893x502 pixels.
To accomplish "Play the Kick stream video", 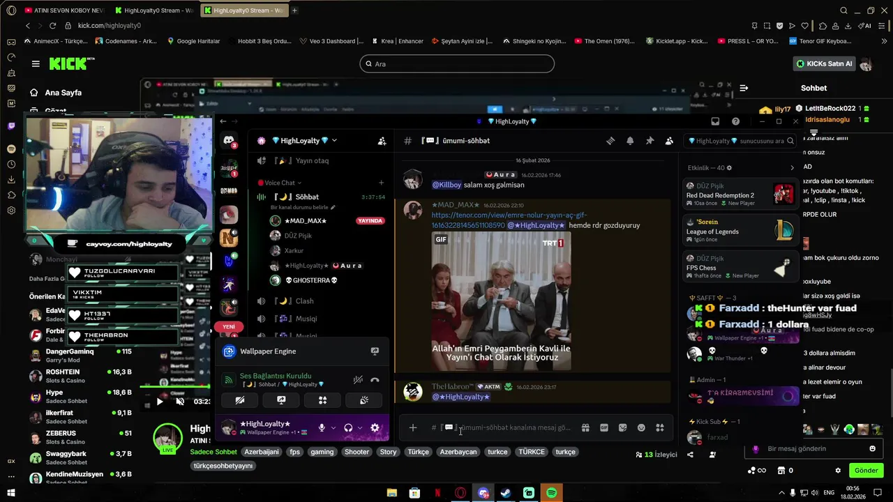I will pyautogui.click(x=160, y=402).
